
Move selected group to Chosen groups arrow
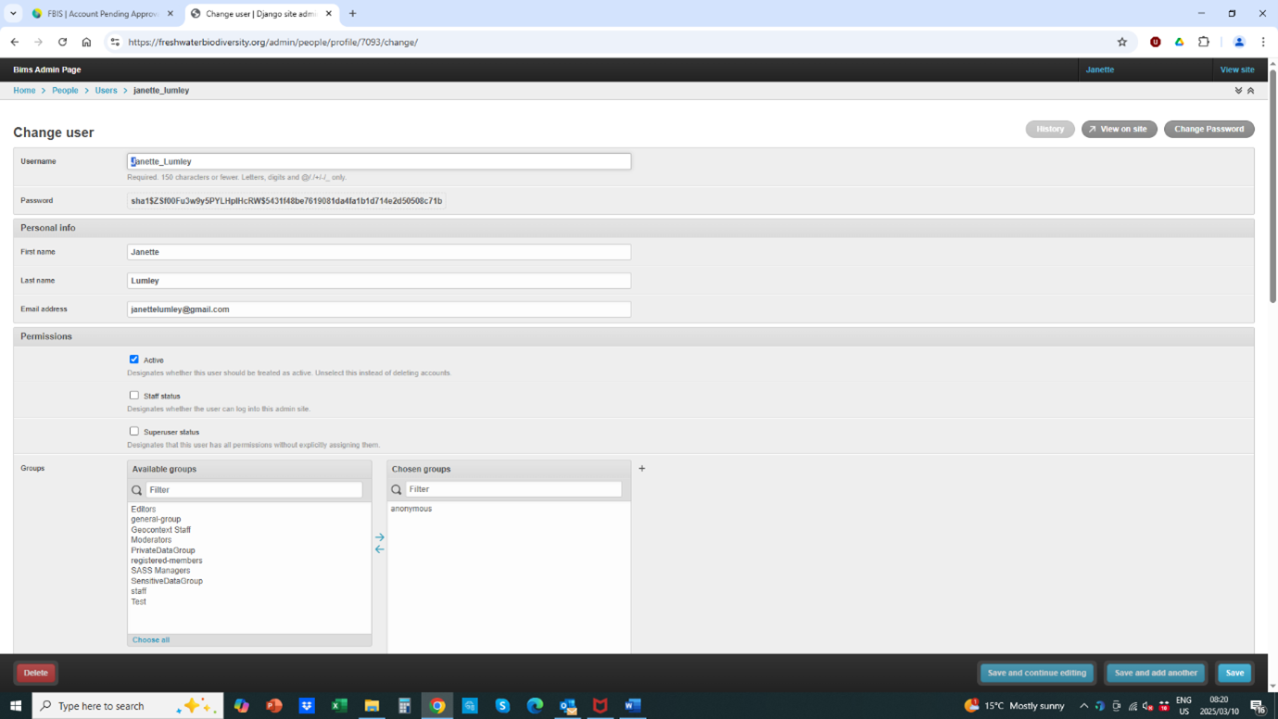(x=380, y=537)
